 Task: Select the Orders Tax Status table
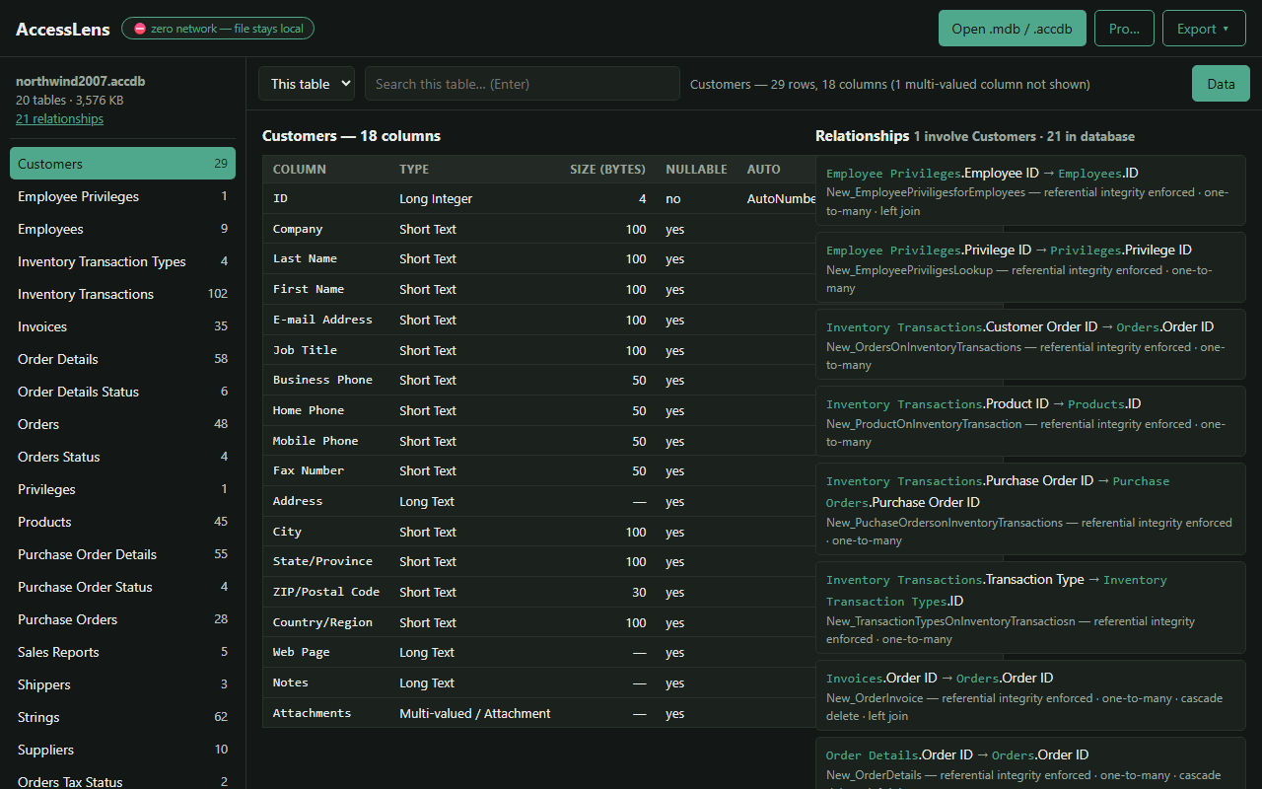click(122, 778)
